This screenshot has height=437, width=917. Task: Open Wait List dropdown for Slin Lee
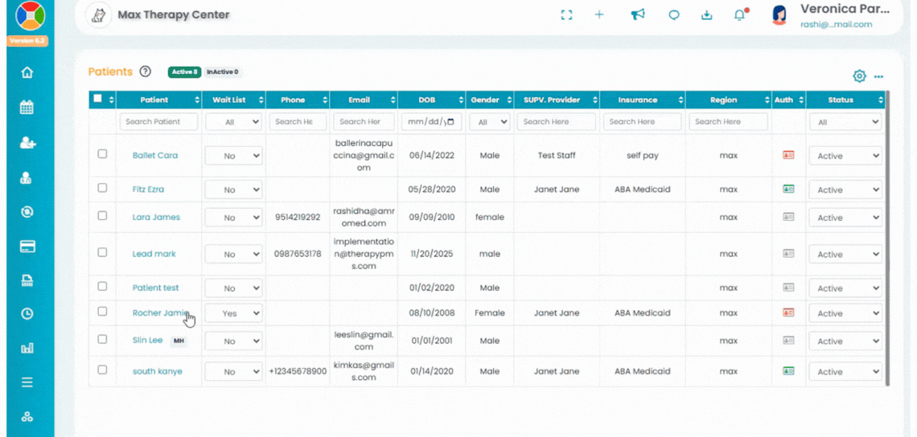pos(233,341)
